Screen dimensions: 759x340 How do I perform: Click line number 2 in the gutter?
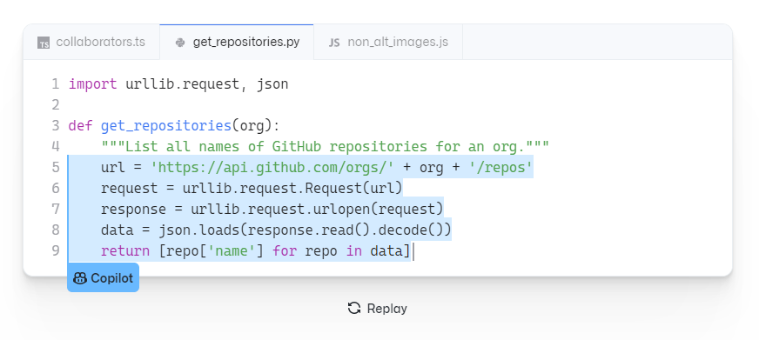click(x=56, y=105)
